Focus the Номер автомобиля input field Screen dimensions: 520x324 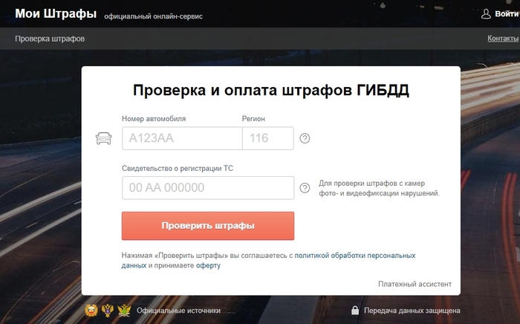pos(182,138)
